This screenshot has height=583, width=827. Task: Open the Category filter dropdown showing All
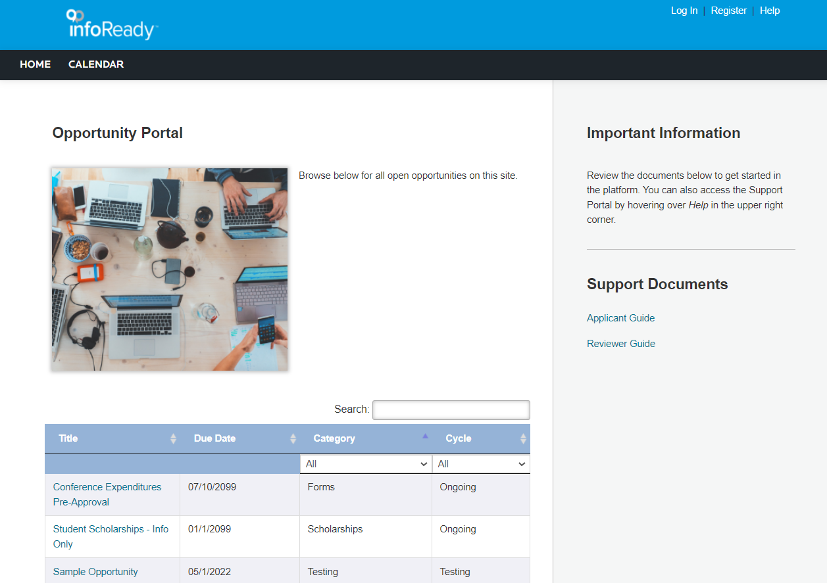click(366, 463)
